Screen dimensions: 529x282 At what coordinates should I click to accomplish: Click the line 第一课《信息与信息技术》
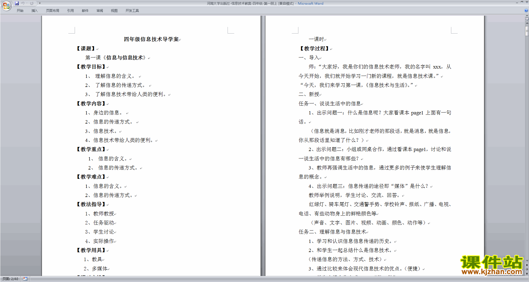pos(116,58)
